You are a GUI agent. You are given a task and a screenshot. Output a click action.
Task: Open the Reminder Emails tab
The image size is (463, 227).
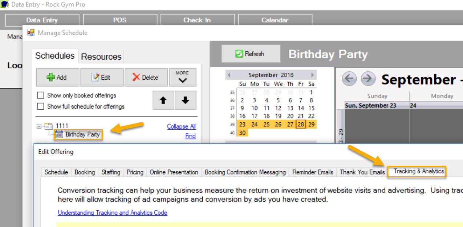coord(313,172)
